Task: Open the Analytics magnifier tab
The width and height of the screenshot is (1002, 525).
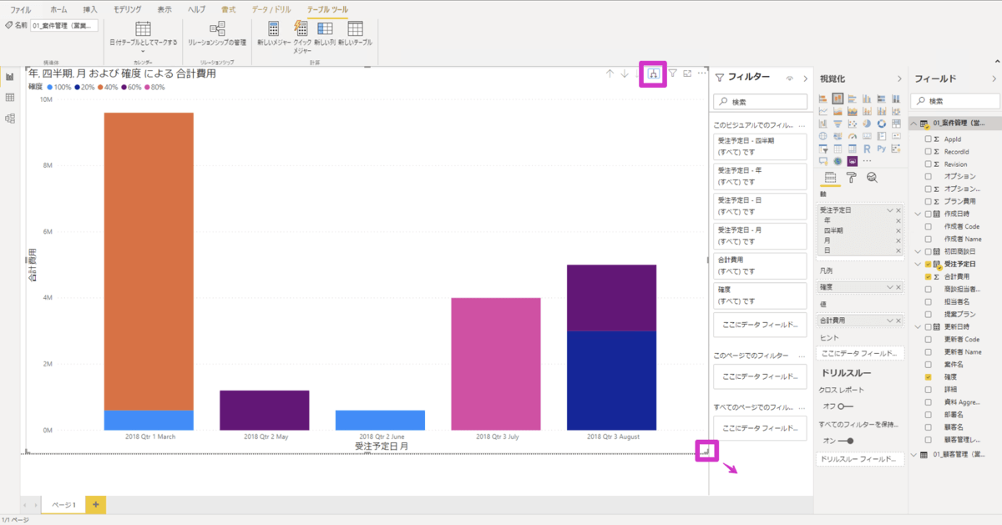Action: coord(872,177)
